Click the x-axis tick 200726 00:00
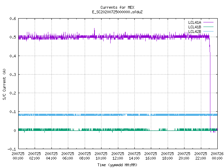This screenshot has width=224, height=168. 217,156
